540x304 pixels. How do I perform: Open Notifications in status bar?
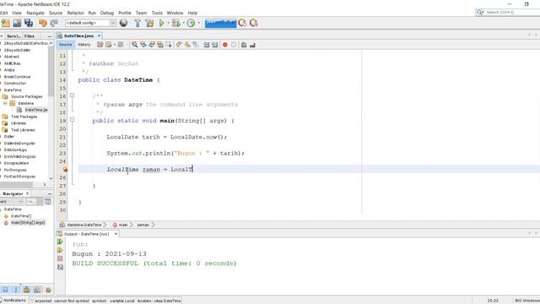[x=13, y=301]
